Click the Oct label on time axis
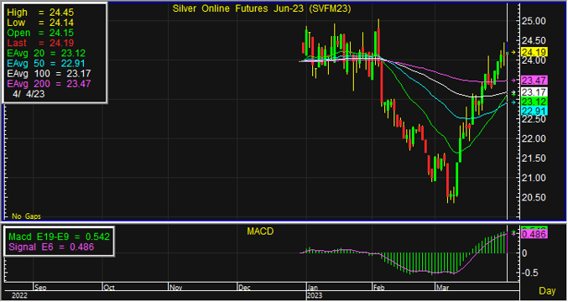The height and width of the screenshot is (302, 568). [109, 288]
